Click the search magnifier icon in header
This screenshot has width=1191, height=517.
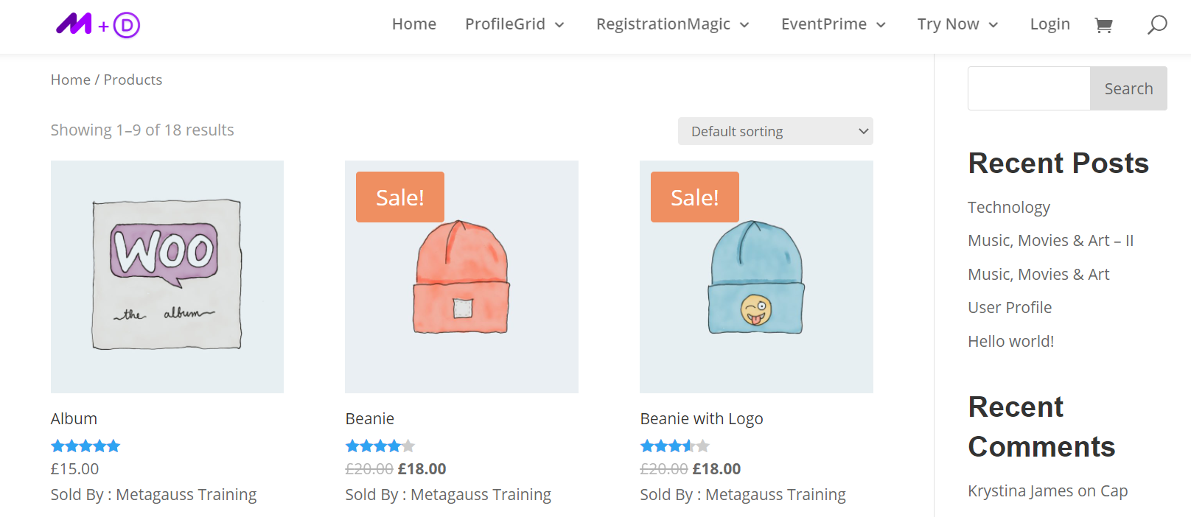click(1157, 24)
